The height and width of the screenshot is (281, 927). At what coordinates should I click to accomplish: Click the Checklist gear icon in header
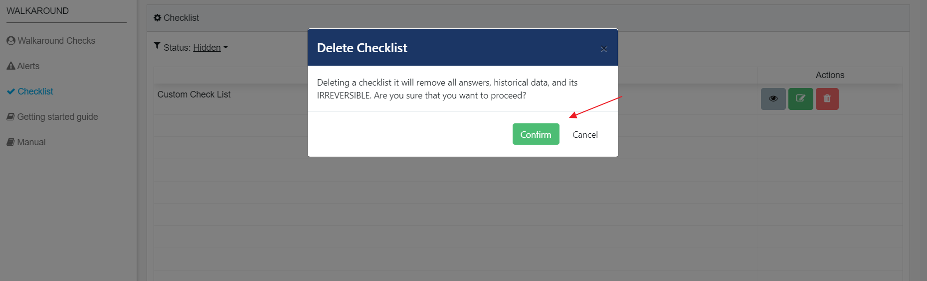coord(157,17)
